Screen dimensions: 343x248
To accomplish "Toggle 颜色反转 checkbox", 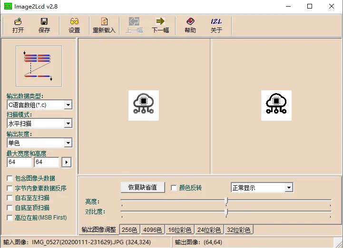I will coord(174,188).
